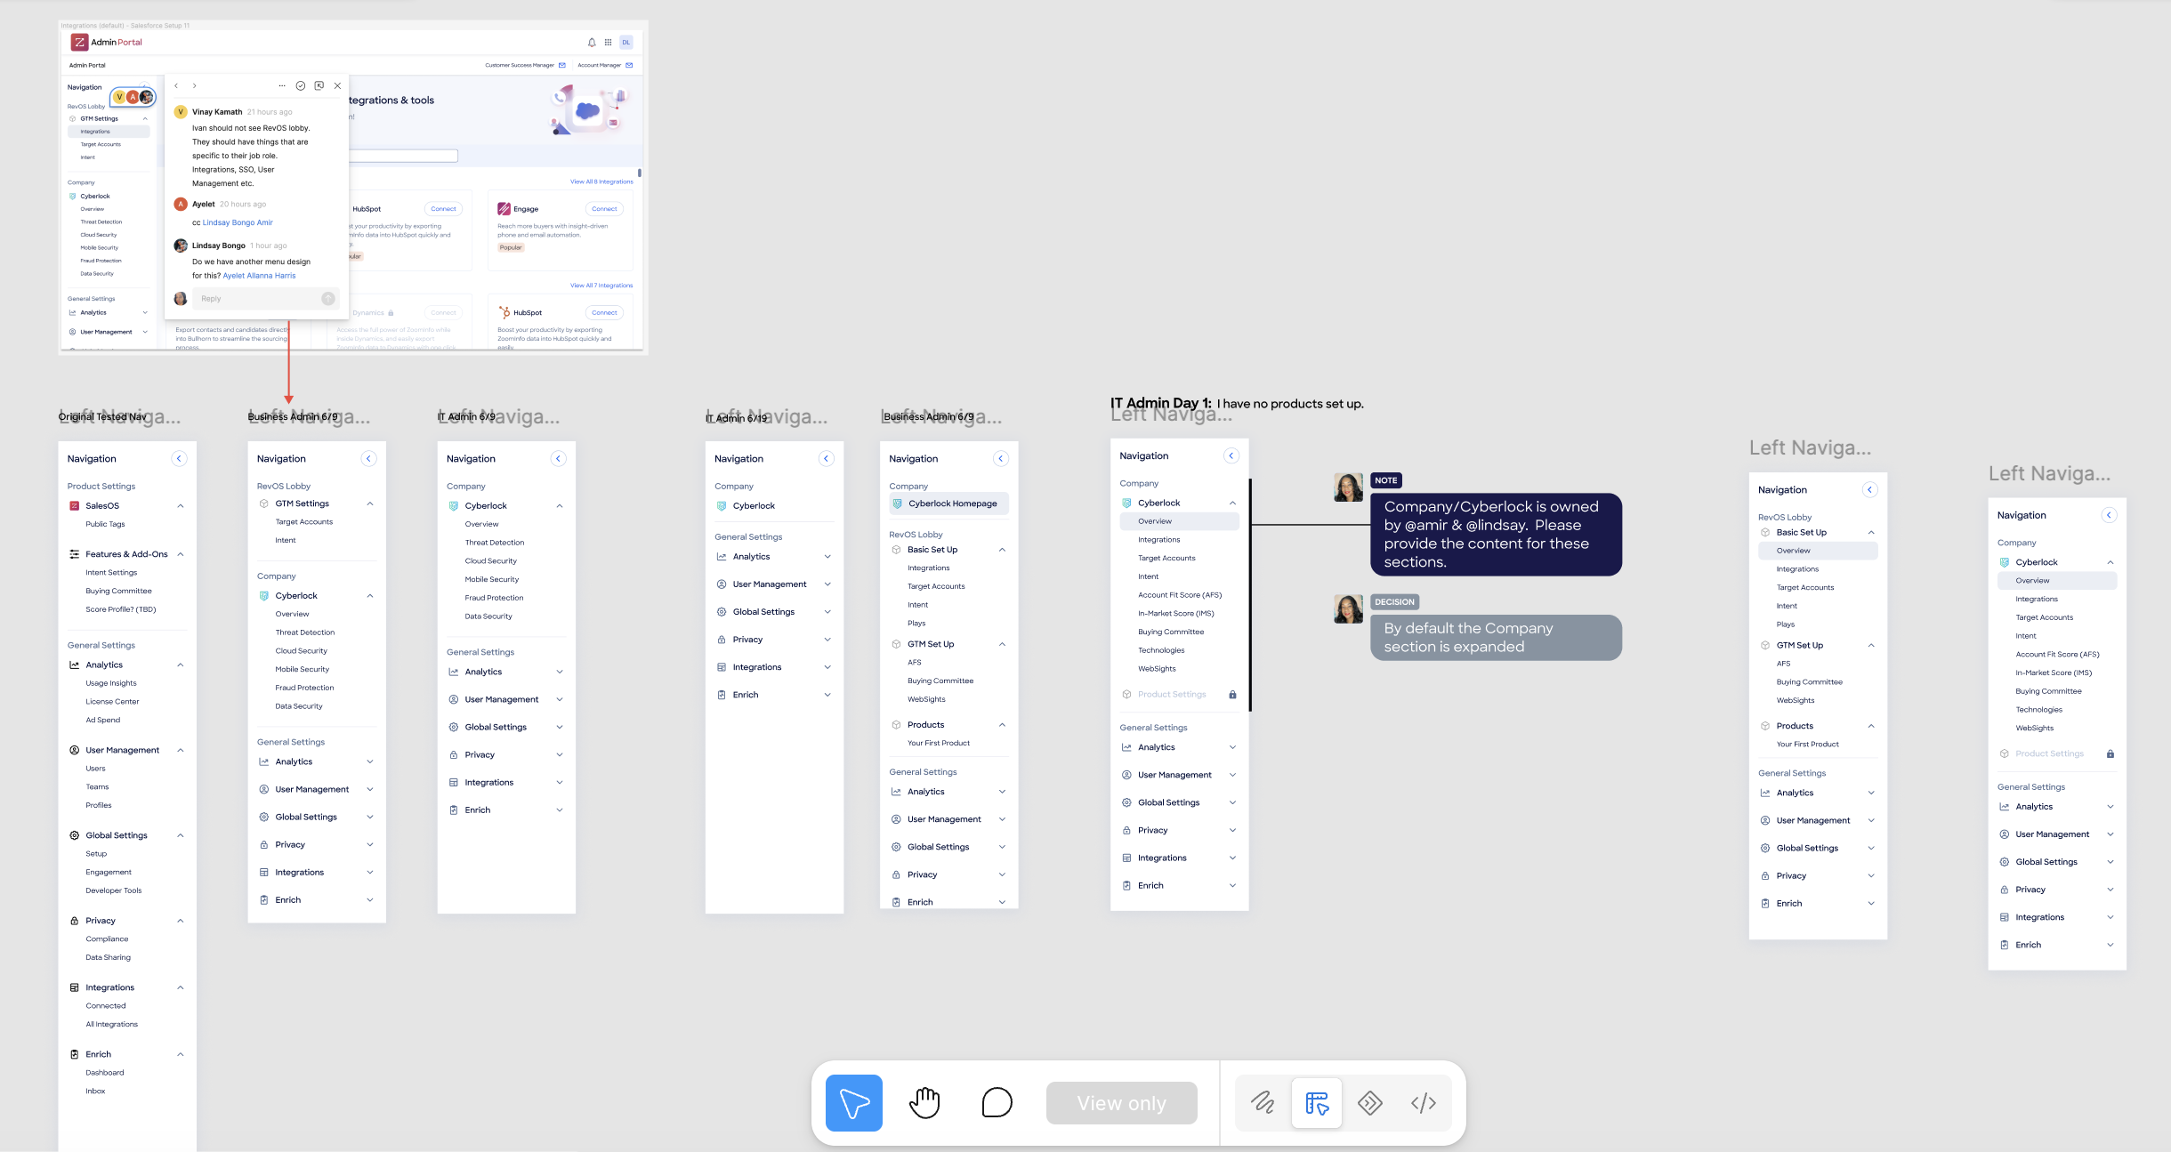Click the DL user avatar in Admin Portal
2171x1152 pixels.
[x=626, y=43]
